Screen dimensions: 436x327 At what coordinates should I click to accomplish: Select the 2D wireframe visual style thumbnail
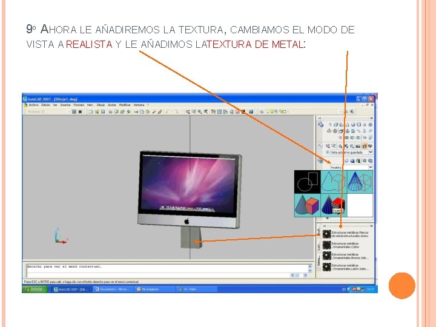click(307, 182)
